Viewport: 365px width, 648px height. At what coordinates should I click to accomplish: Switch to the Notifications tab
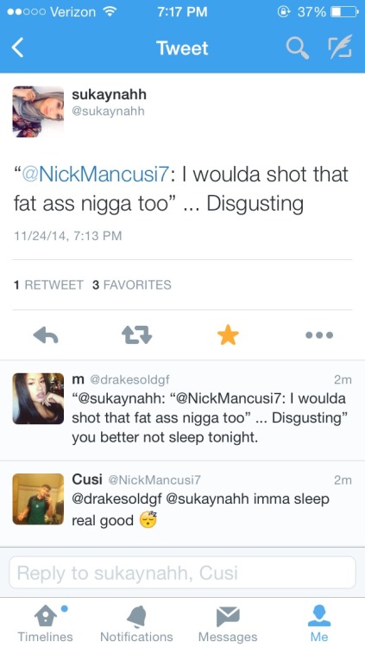[136, 623]
